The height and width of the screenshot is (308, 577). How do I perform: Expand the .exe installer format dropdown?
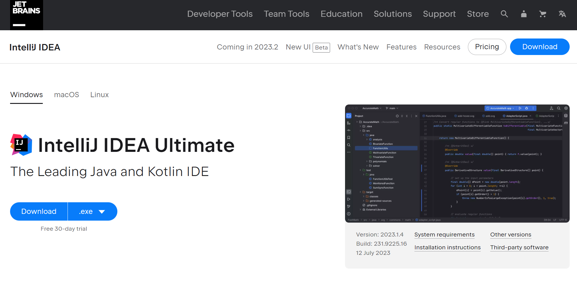point(92,211)
